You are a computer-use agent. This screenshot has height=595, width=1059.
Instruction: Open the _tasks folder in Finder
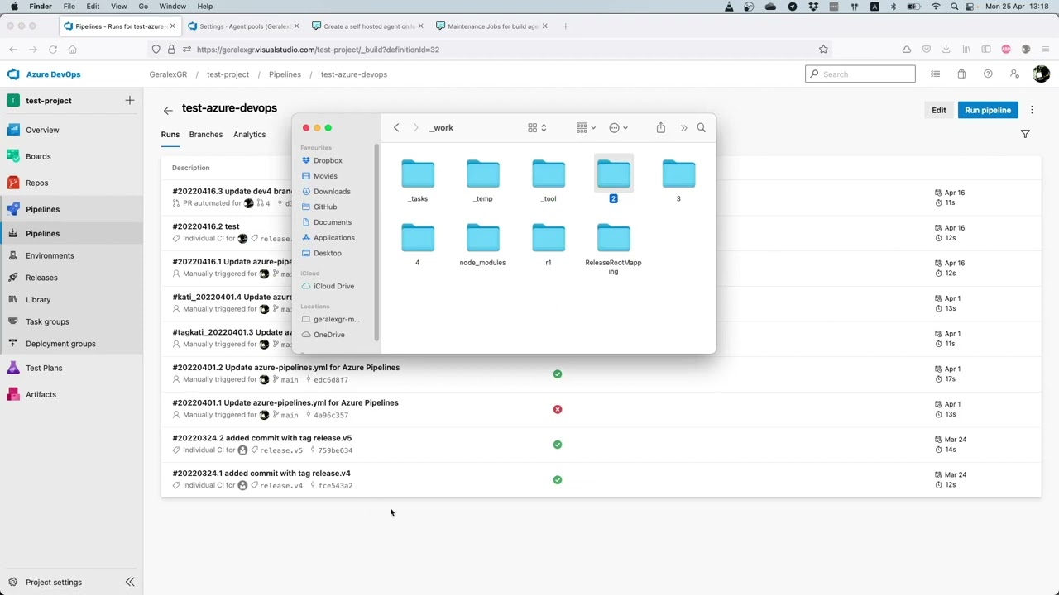click(418, 181)
